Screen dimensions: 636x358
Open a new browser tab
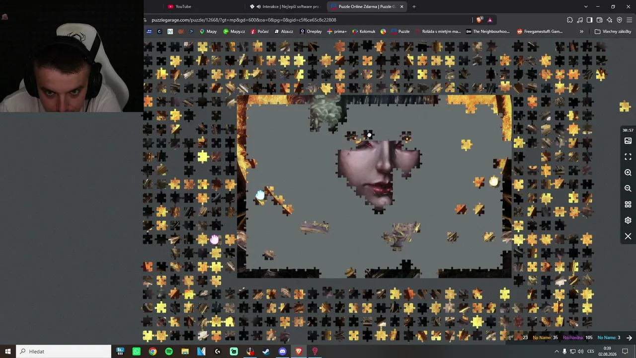pos(414,6)
